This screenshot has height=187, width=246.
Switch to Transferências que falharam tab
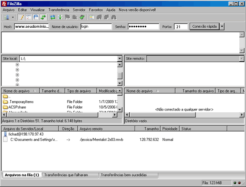click(70, 175)
